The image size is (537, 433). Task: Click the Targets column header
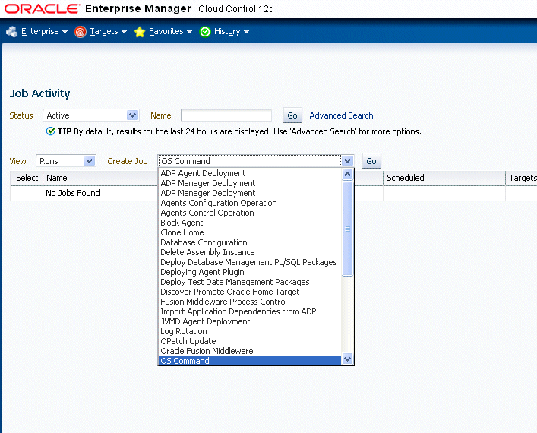click(x=523, y=178)
